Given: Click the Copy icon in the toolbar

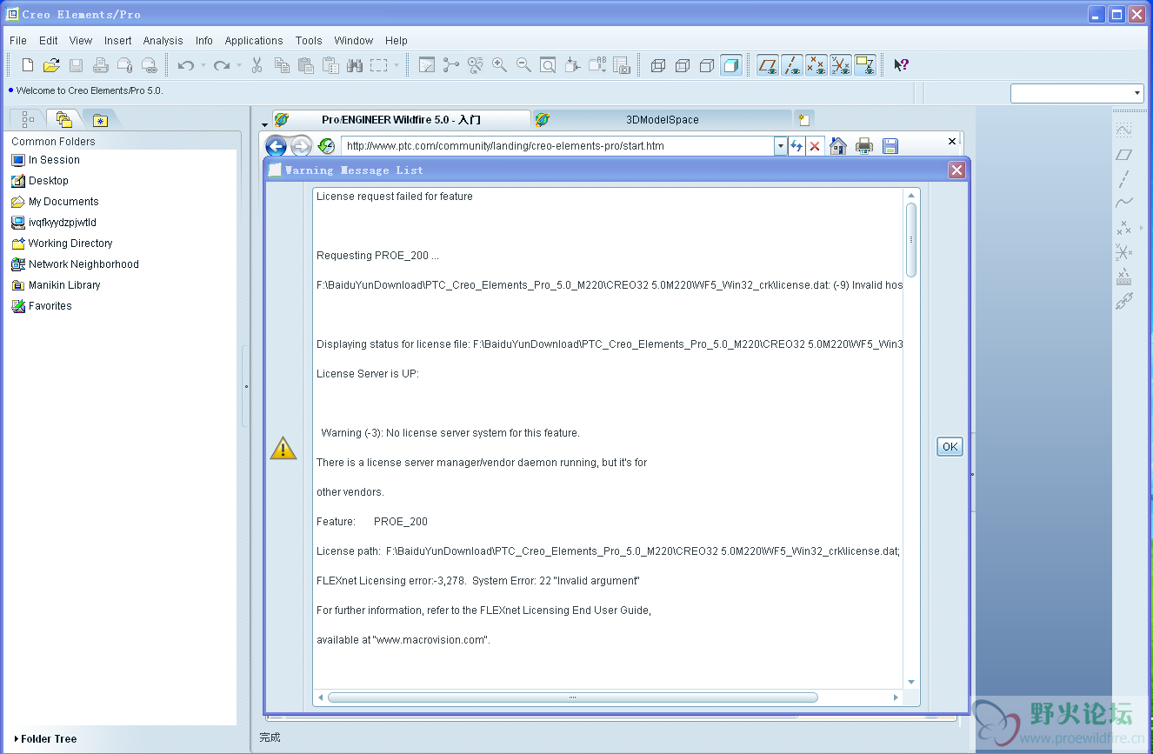Looking at the screenshot, I should [282, 65].
